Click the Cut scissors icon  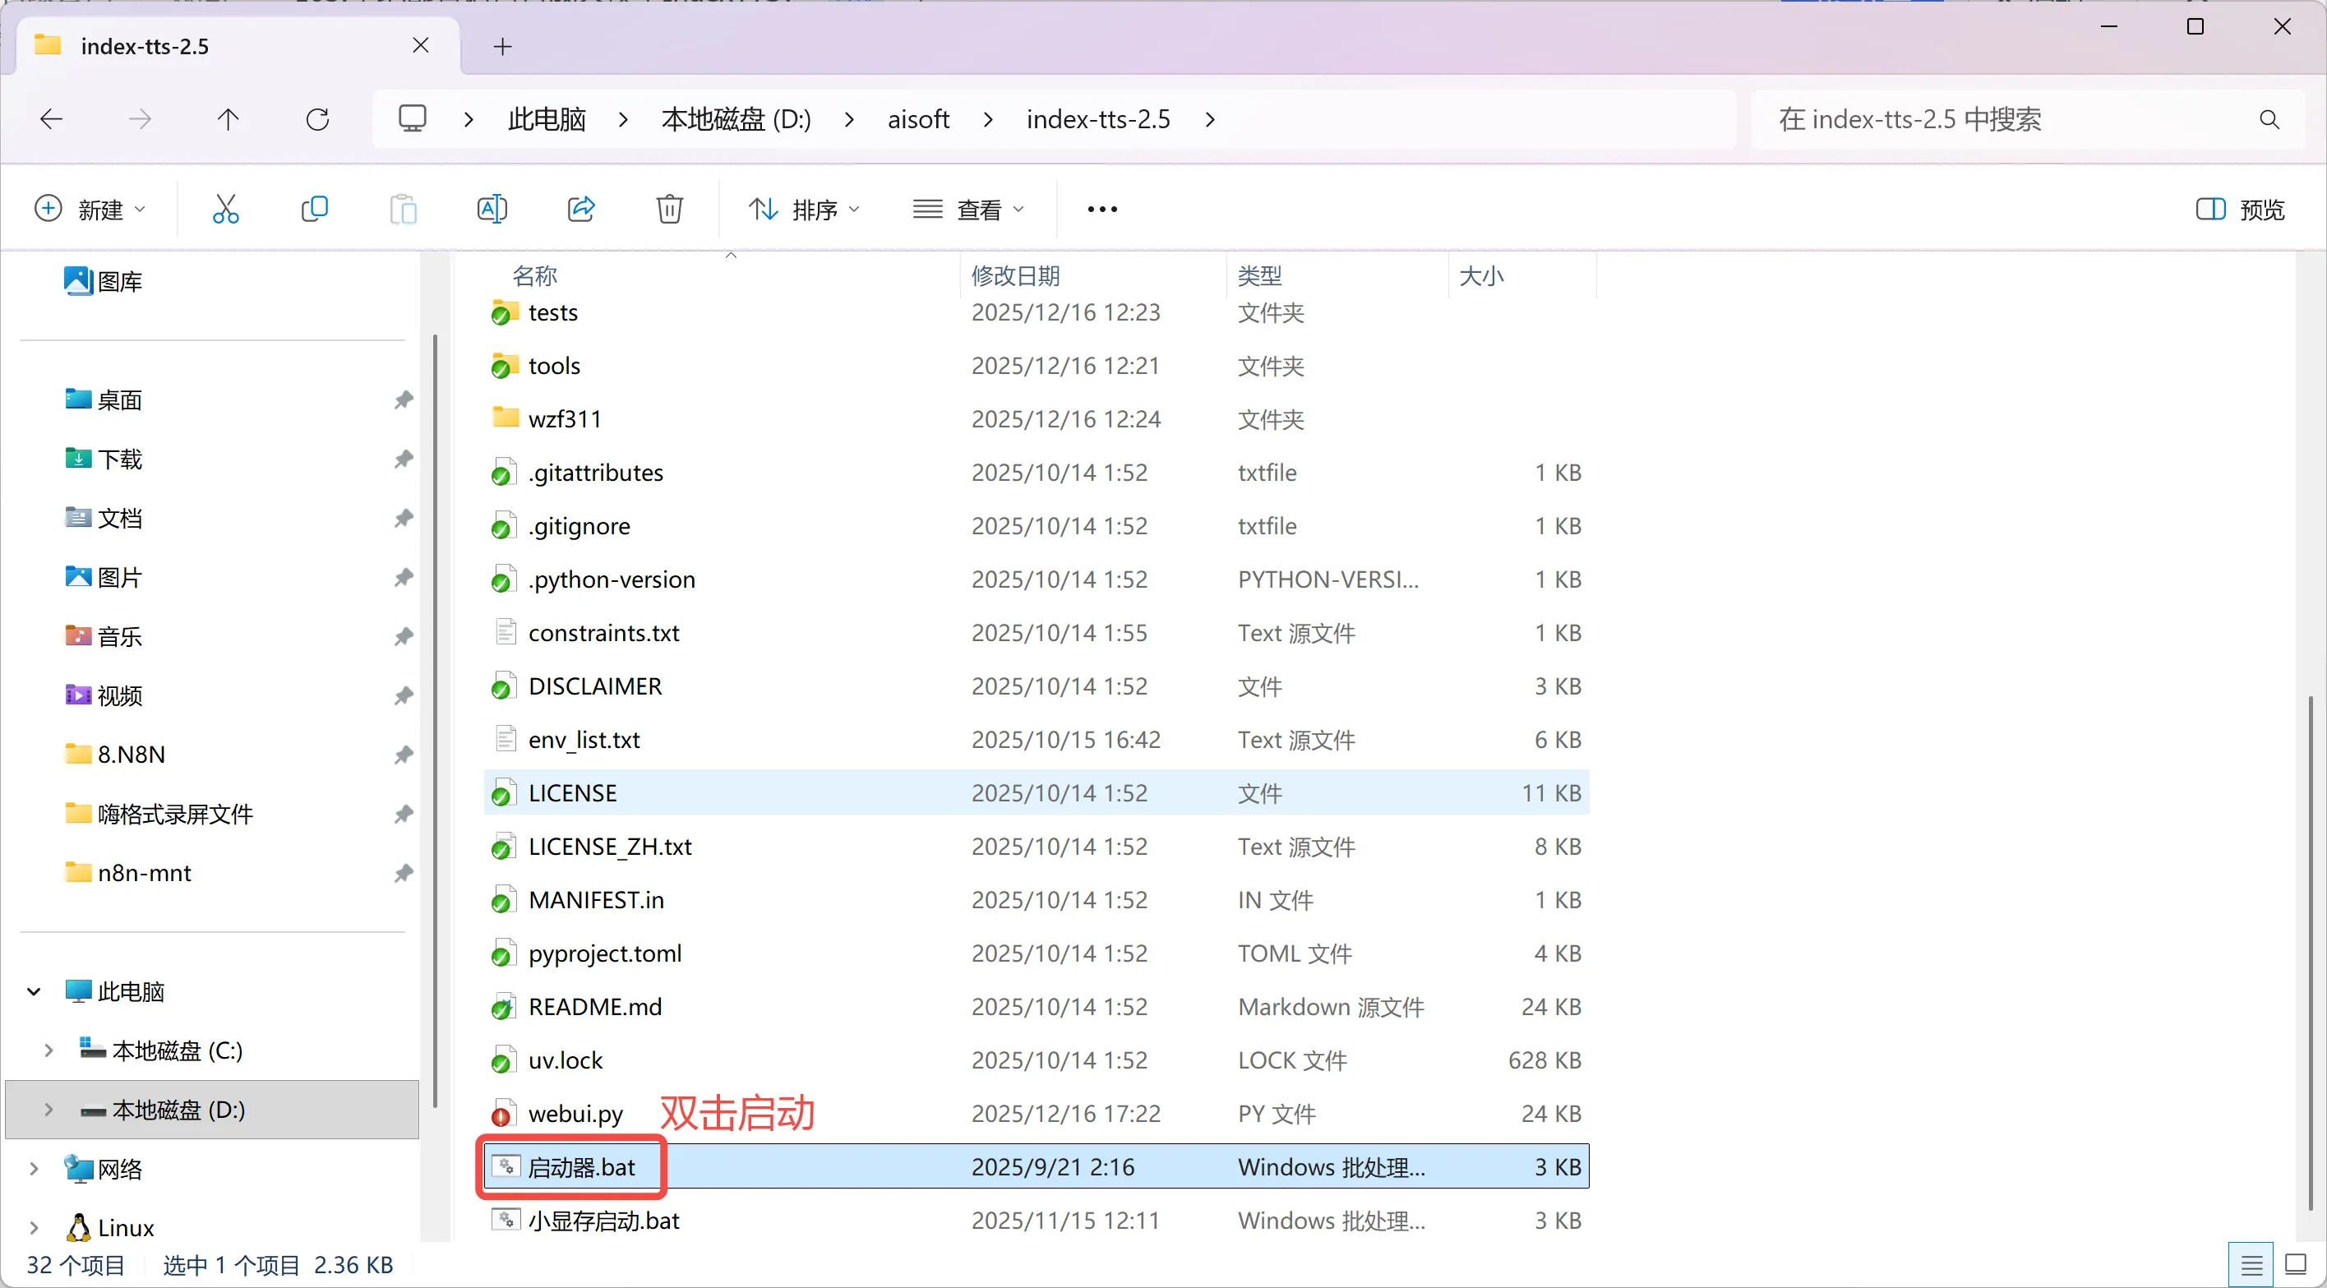[x=225, y=210]
